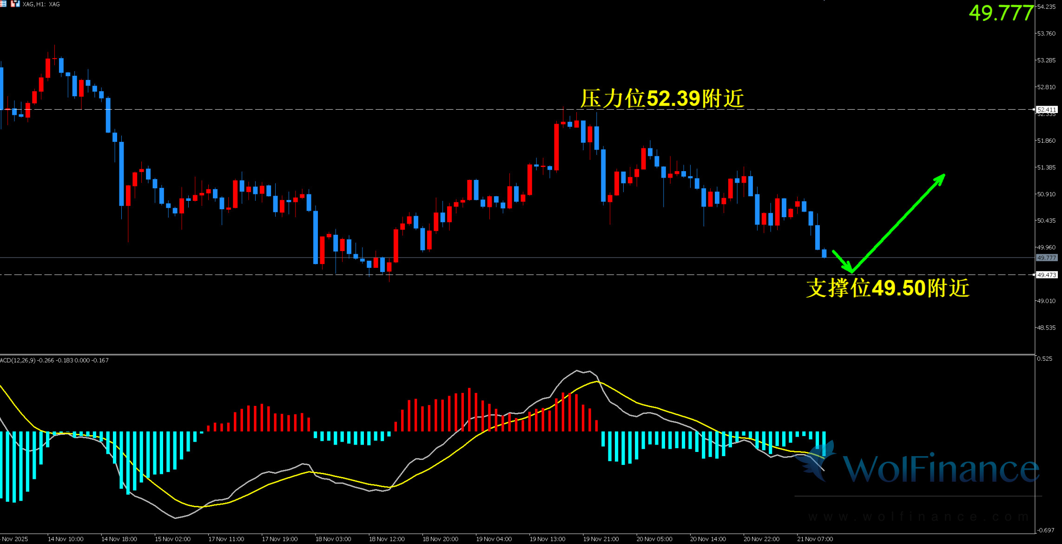
Task: Click the XAG, H1 chart title text
Action: coord(41,4)
